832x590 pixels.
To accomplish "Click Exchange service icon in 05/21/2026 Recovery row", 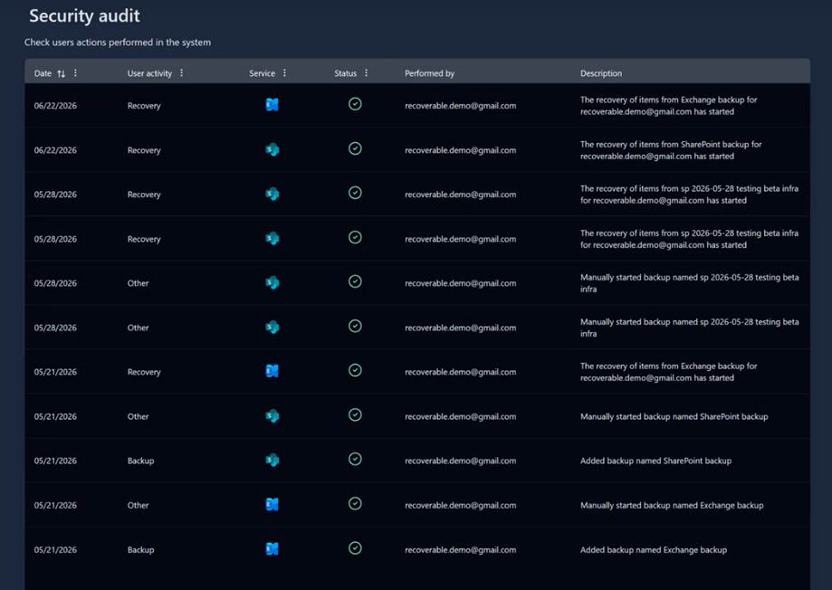I will (273, 371).
